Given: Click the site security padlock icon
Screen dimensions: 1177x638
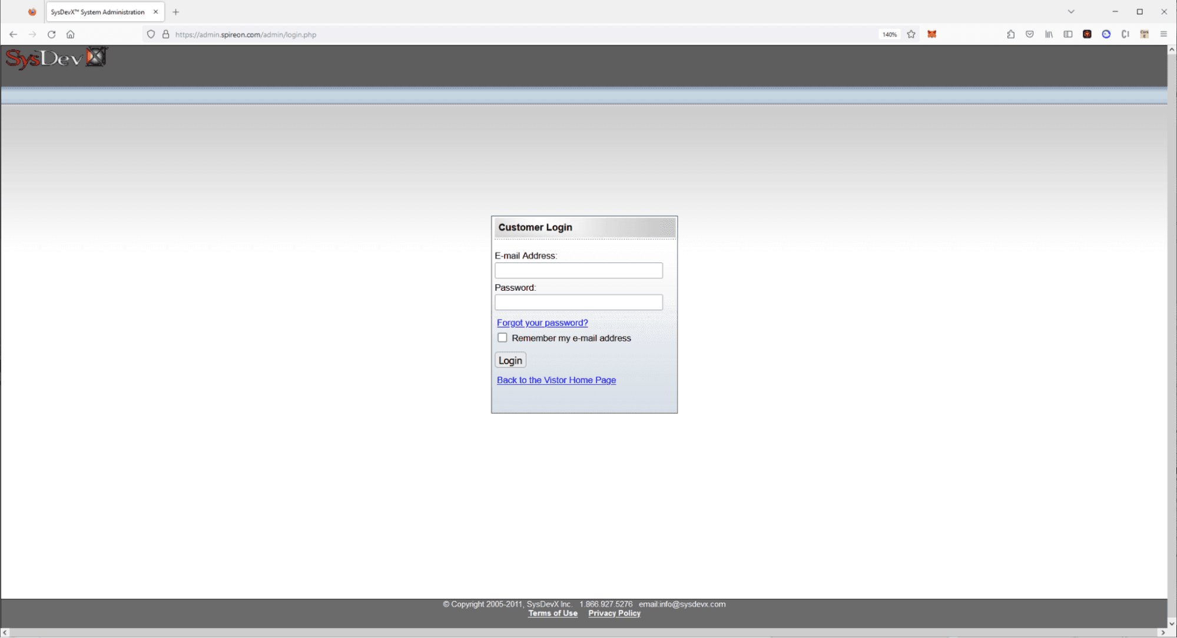Looking at the screenshot, I should click(x=166, y=34).
